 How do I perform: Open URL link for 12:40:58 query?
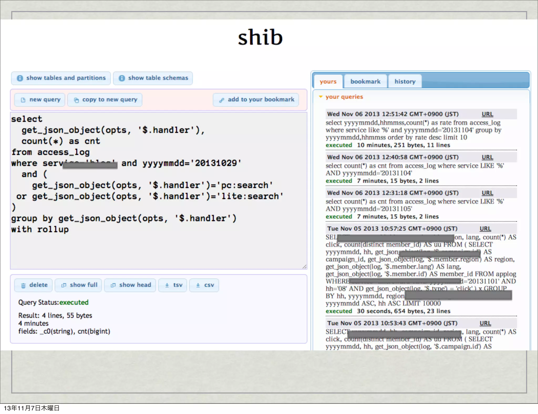click(487, 157)
